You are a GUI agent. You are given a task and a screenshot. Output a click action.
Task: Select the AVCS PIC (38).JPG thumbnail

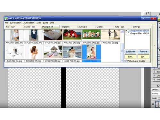(x=14, y=35)
